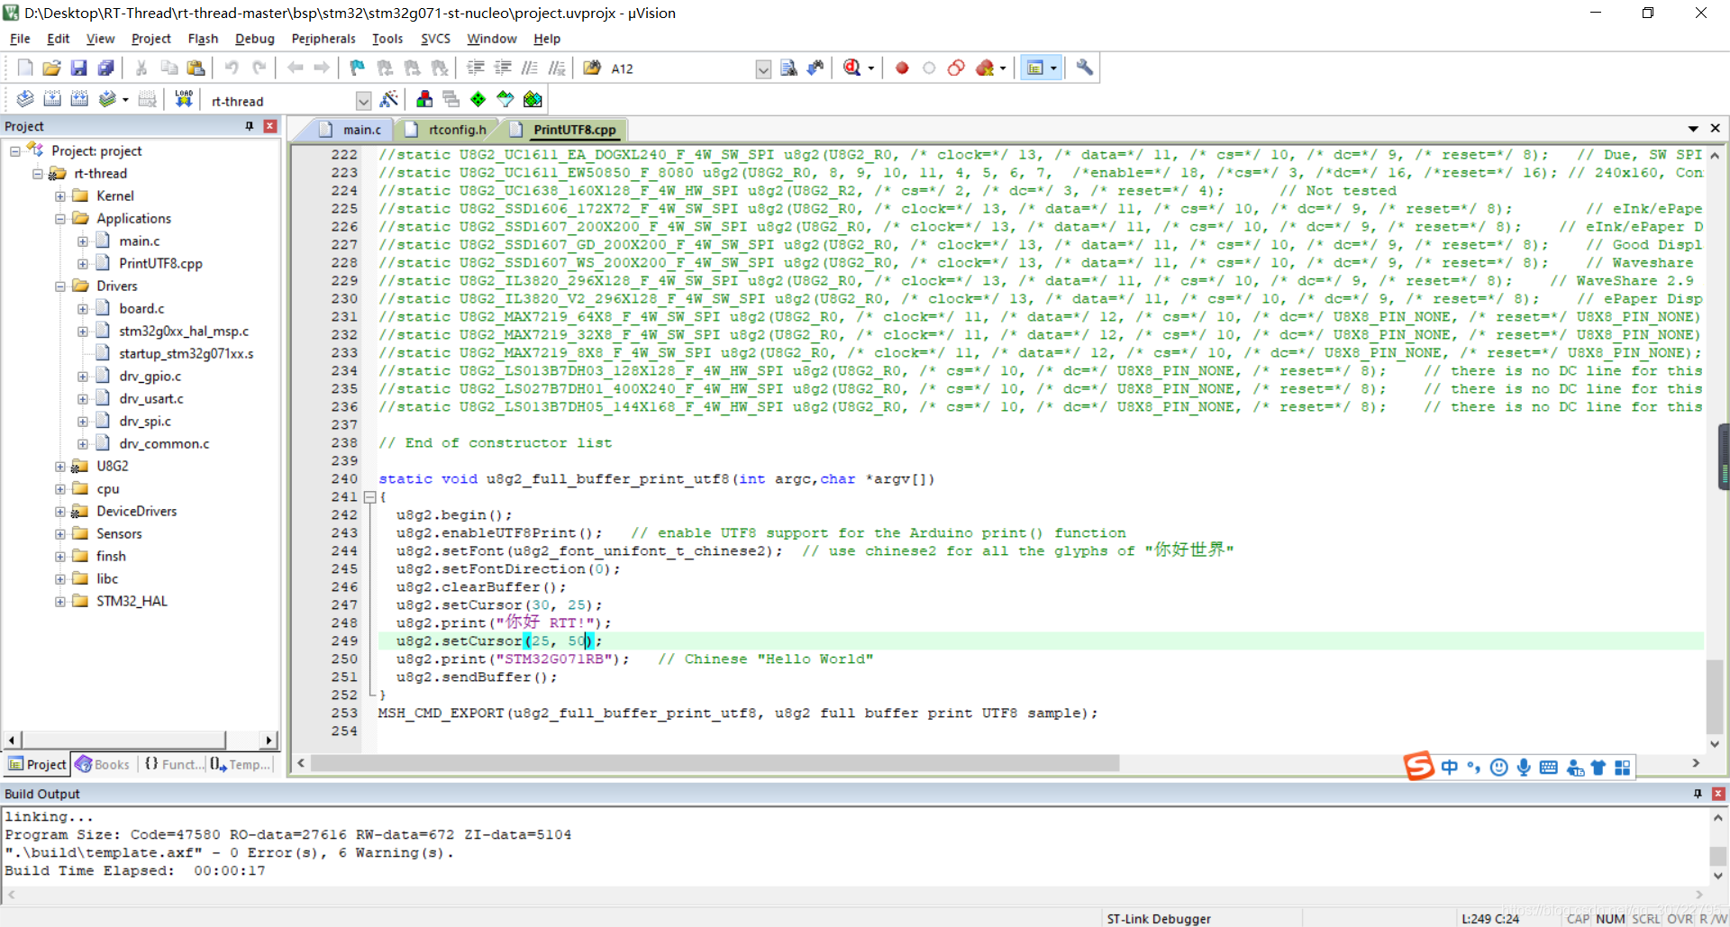Click the Sogou IME microphone icon
This screenshot has width=1730, height=927.
tap(1524, 768)
